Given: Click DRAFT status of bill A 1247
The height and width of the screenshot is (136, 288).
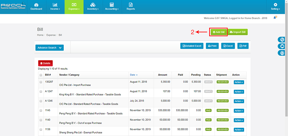Looking at the screenshot, I should pos(208,92).
